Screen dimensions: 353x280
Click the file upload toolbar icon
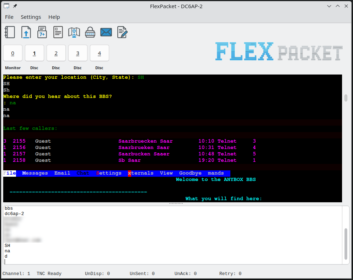click(x=26, y=32)
